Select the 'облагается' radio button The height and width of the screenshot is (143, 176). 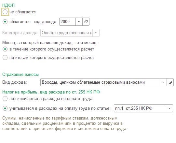click(5, 22)
